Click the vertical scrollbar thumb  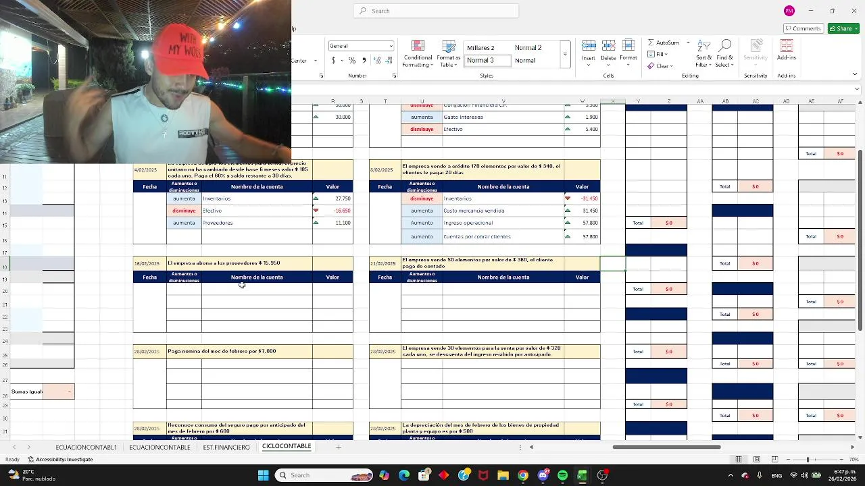tap(860, 240)
